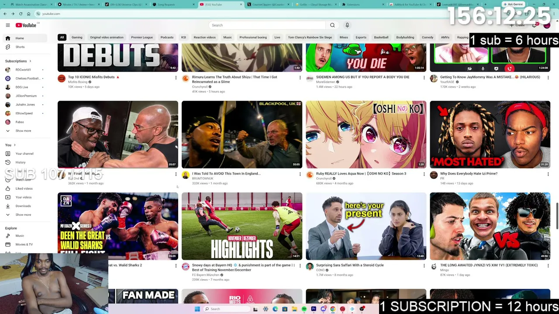The image size is (559, 314).
Task: Click the YouTube logo
Action: tap(26, 25)
